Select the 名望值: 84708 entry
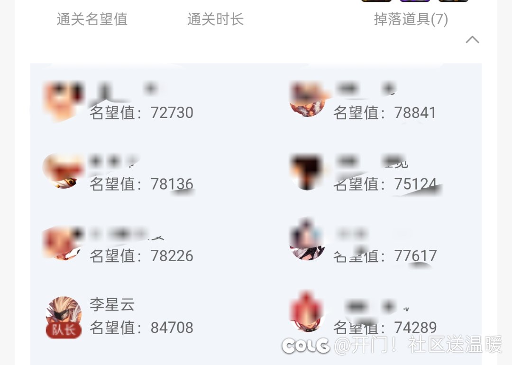 [141, 328]
